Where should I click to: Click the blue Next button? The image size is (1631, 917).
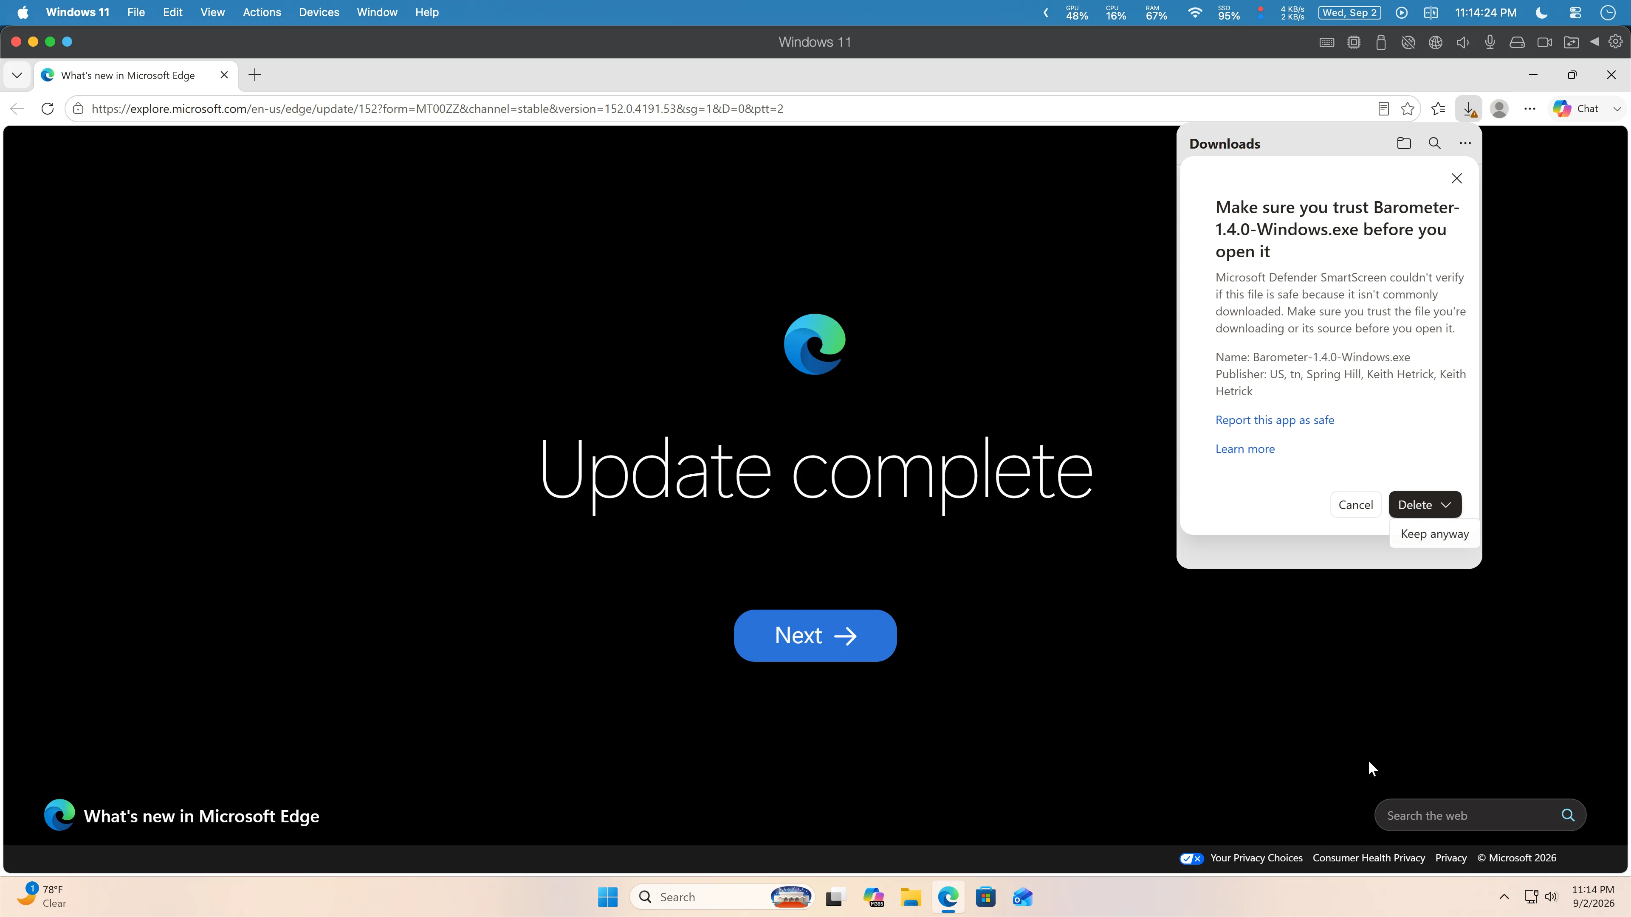click(815, 636)
